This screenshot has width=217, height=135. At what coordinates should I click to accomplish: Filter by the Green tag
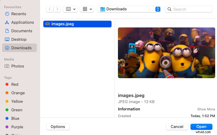pos(20,110)
